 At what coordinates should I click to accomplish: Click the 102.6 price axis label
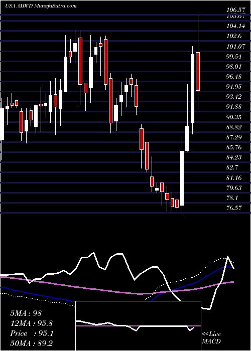[234, 36]
